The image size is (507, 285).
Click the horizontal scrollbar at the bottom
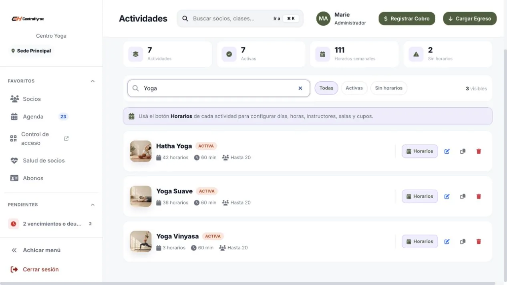247,283
